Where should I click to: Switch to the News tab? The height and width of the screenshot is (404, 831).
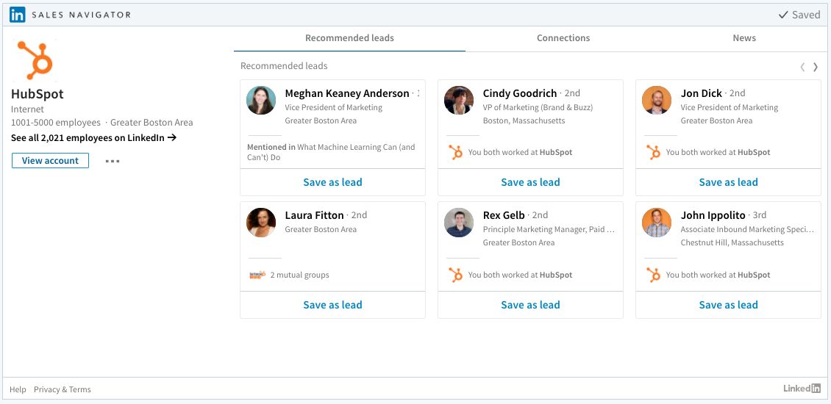pyautogui.click(x=744, y=38)
